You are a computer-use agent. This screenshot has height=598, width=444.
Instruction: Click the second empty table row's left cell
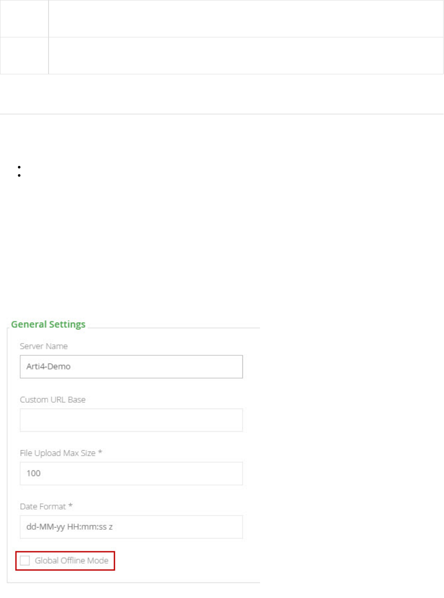tap(24, 55)
